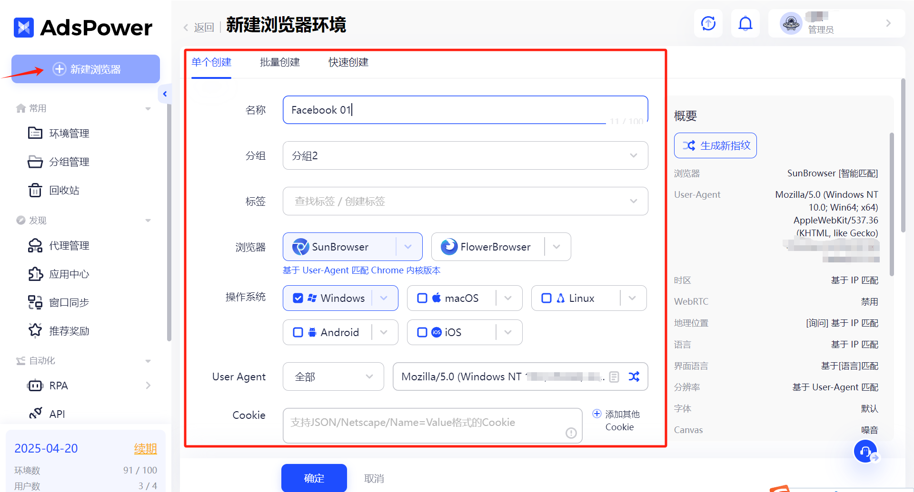Open the support headset chat icon
914x492 pixels.
click(865, 451)
